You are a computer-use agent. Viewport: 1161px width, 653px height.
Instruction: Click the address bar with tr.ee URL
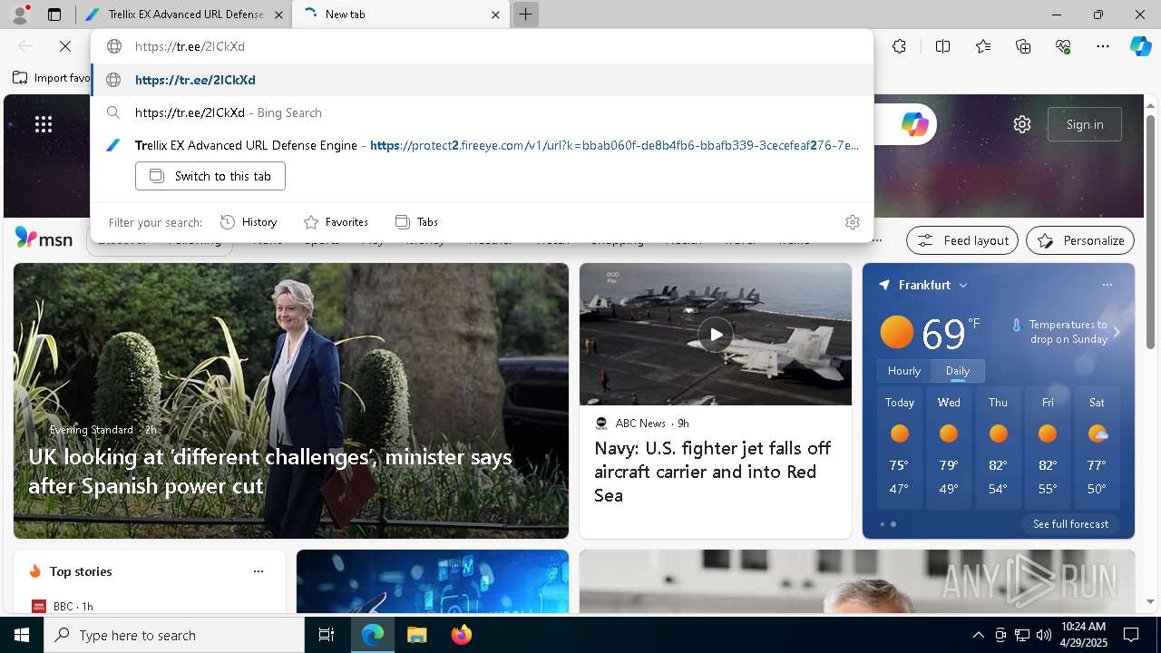(482, 46)
